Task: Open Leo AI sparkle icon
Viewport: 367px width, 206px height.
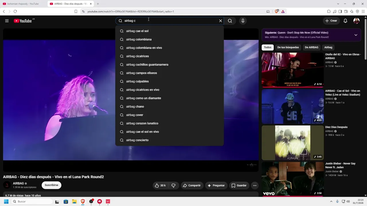Action: coord(352,11)
